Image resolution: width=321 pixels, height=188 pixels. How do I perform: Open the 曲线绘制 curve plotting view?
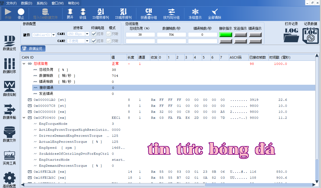9,89
